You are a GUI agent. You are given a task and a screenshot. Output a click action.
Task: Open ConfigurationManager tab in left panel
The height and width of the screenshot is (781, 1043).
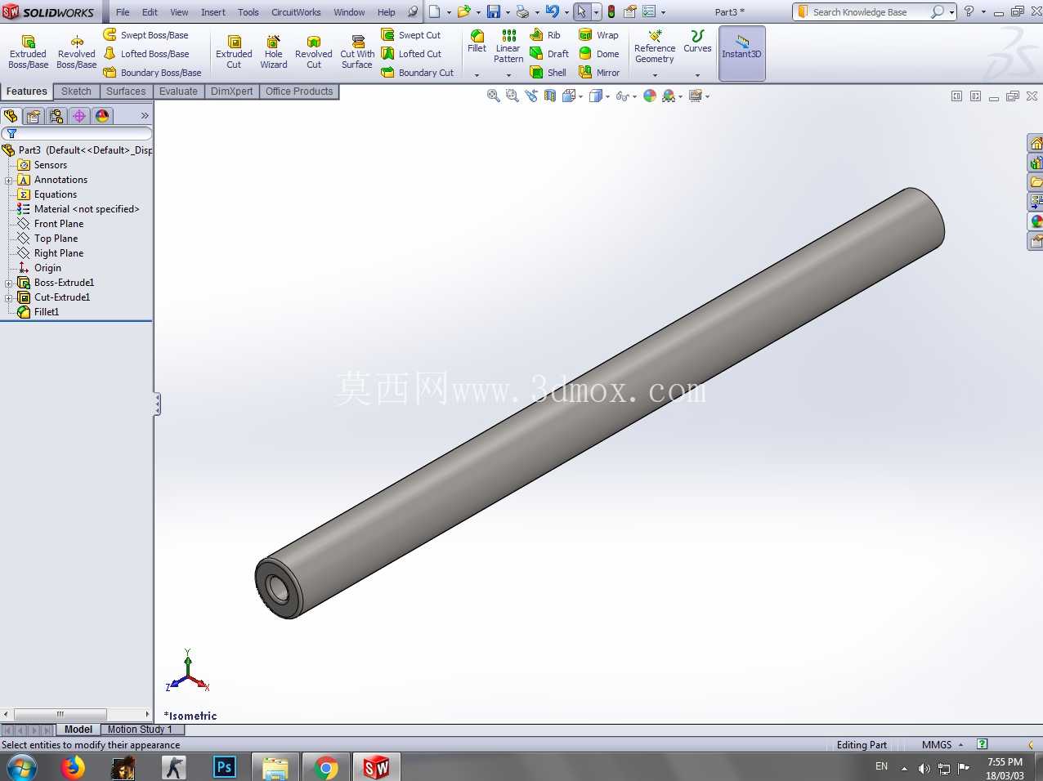point(56,116)
